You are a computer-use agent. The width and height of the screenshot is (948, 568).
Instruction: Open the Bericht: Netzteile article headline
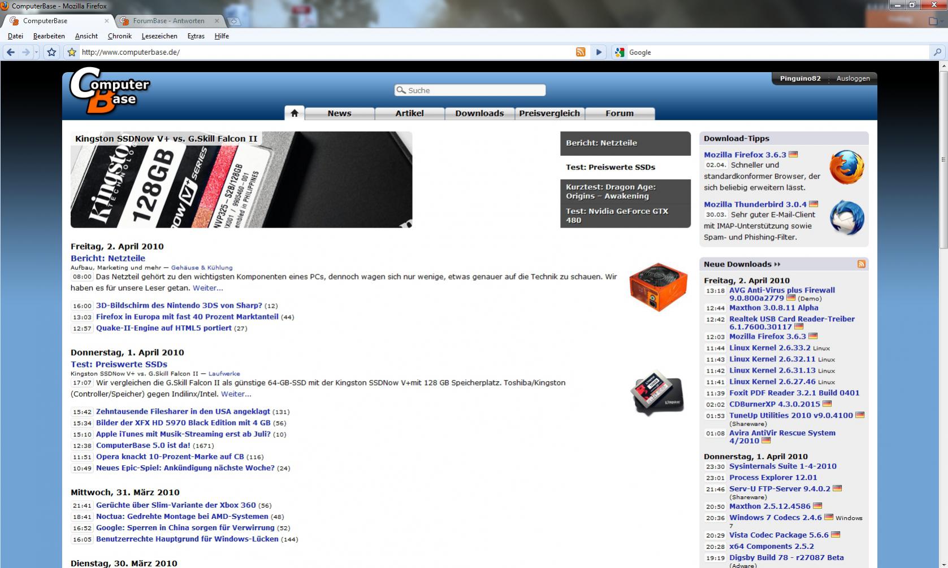108,258
